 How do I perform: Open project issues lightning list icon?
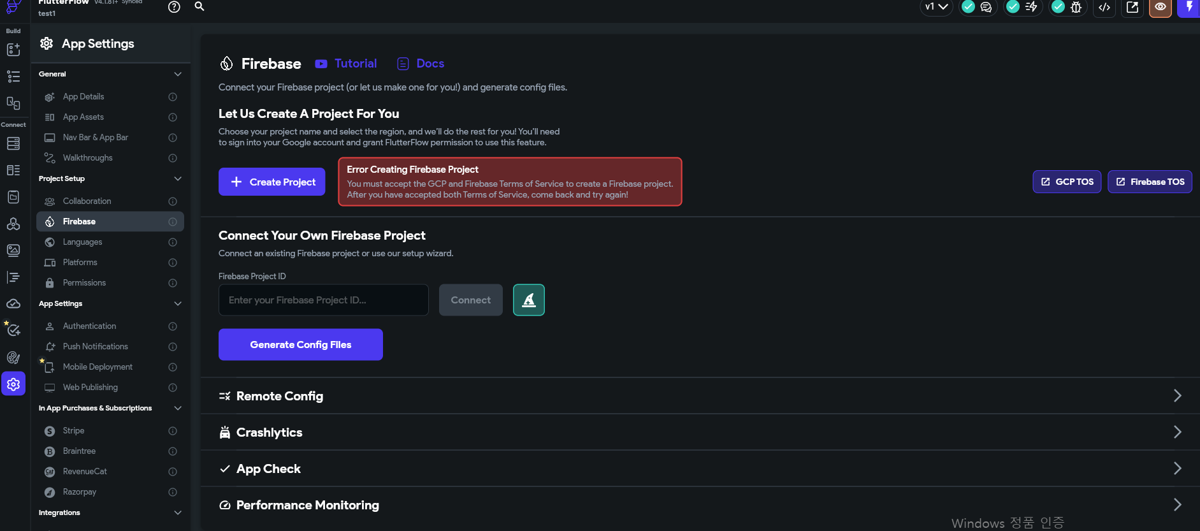pos(1031,7)
